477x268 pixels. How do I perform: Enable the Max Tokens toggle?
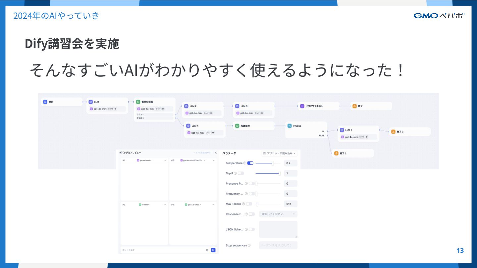click(249, 204)
